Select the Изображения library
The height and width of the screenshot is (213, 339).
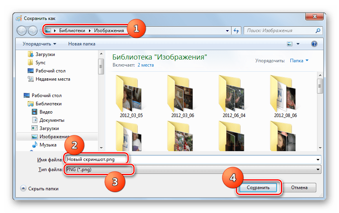pyautogui.click(x=54, y=137)
